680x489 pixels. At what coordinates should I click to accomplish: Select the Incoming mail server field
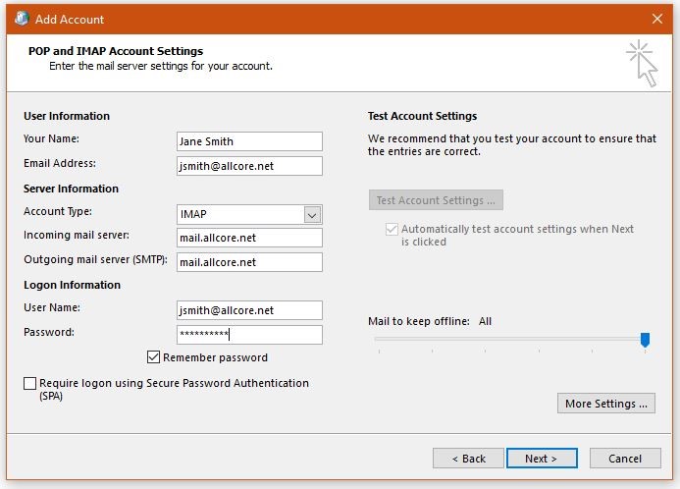249,238
